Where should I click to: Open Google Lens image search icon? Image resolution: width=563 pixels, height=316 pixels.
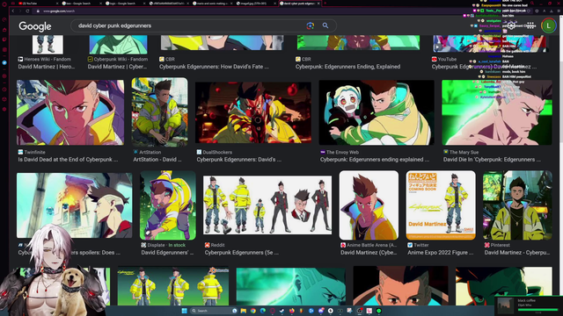311,25
